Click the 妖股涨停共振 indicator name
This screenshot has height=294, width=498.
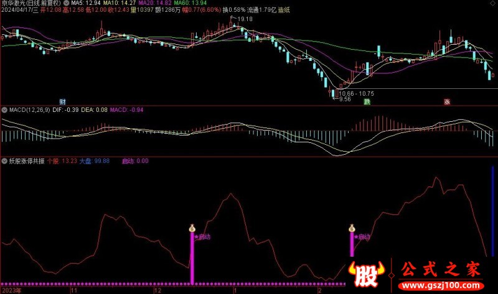point(27,161)
